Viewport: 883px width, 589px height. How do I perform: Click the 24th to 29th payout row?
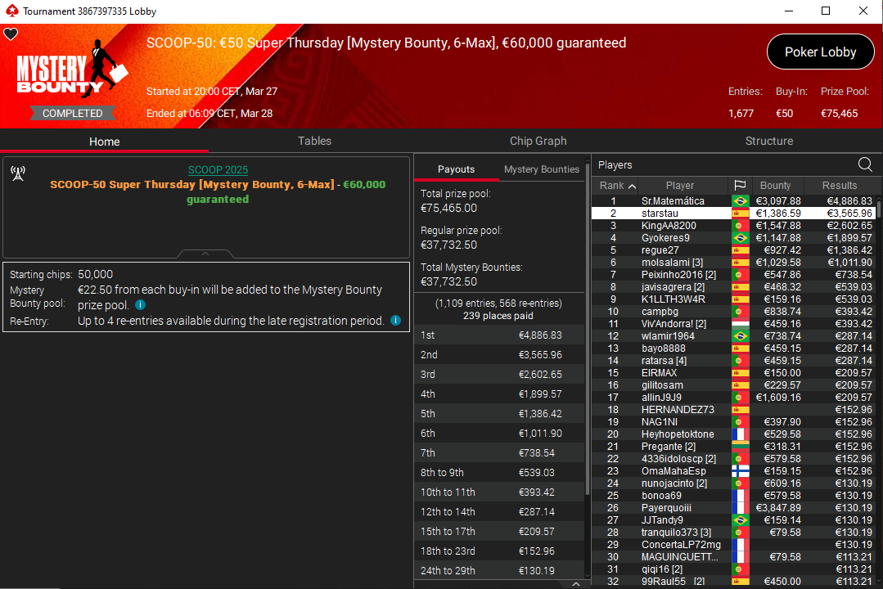pos(499,570)
